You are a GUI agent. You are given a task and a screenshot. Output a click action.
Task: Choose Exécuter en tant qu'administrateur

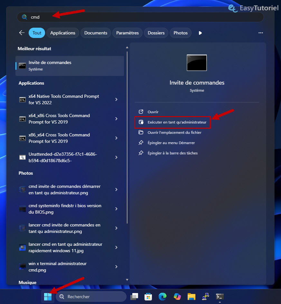tap(177, 122)
